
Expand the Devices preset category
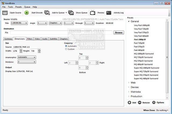click(x=134, y=87)
